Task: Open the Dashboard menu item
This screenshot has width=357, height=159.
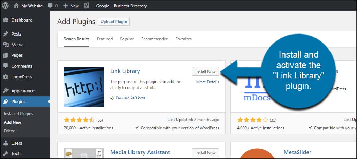Action: pyautogui.click(x=22, y=20)
